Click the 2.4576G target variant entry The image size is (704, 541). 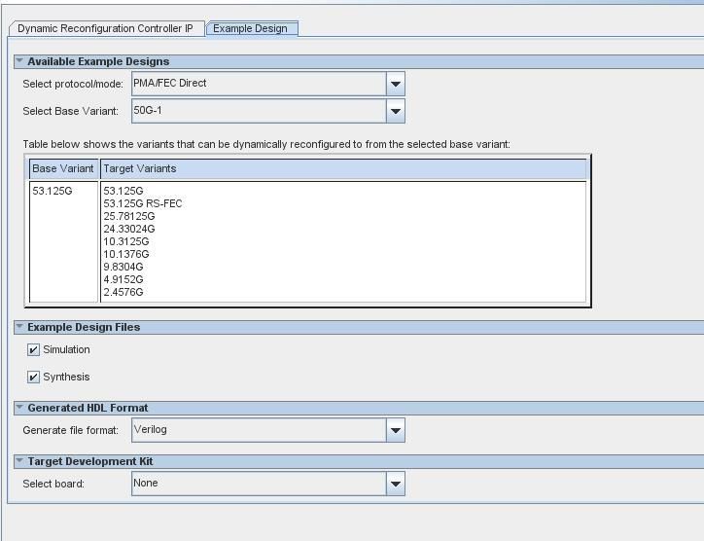[x=123, y=292]
